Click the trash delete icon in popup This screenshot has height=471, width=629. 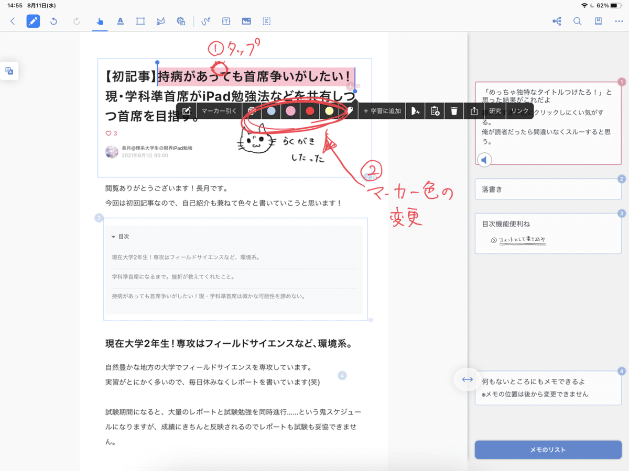(x=454, y=111)
